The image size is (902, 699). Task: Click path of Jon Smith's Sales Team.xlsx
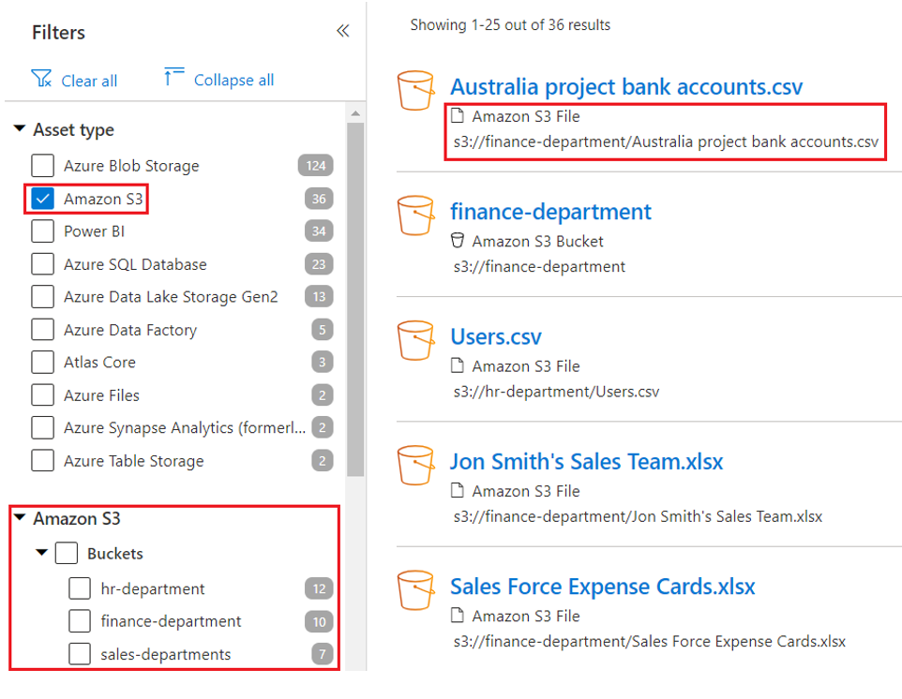638,517
